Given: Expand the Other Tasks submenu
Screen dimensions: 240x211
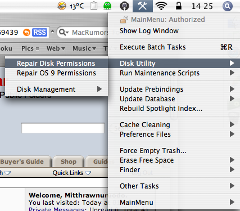Looking at the screenshot, I should [x=174, y=186].
